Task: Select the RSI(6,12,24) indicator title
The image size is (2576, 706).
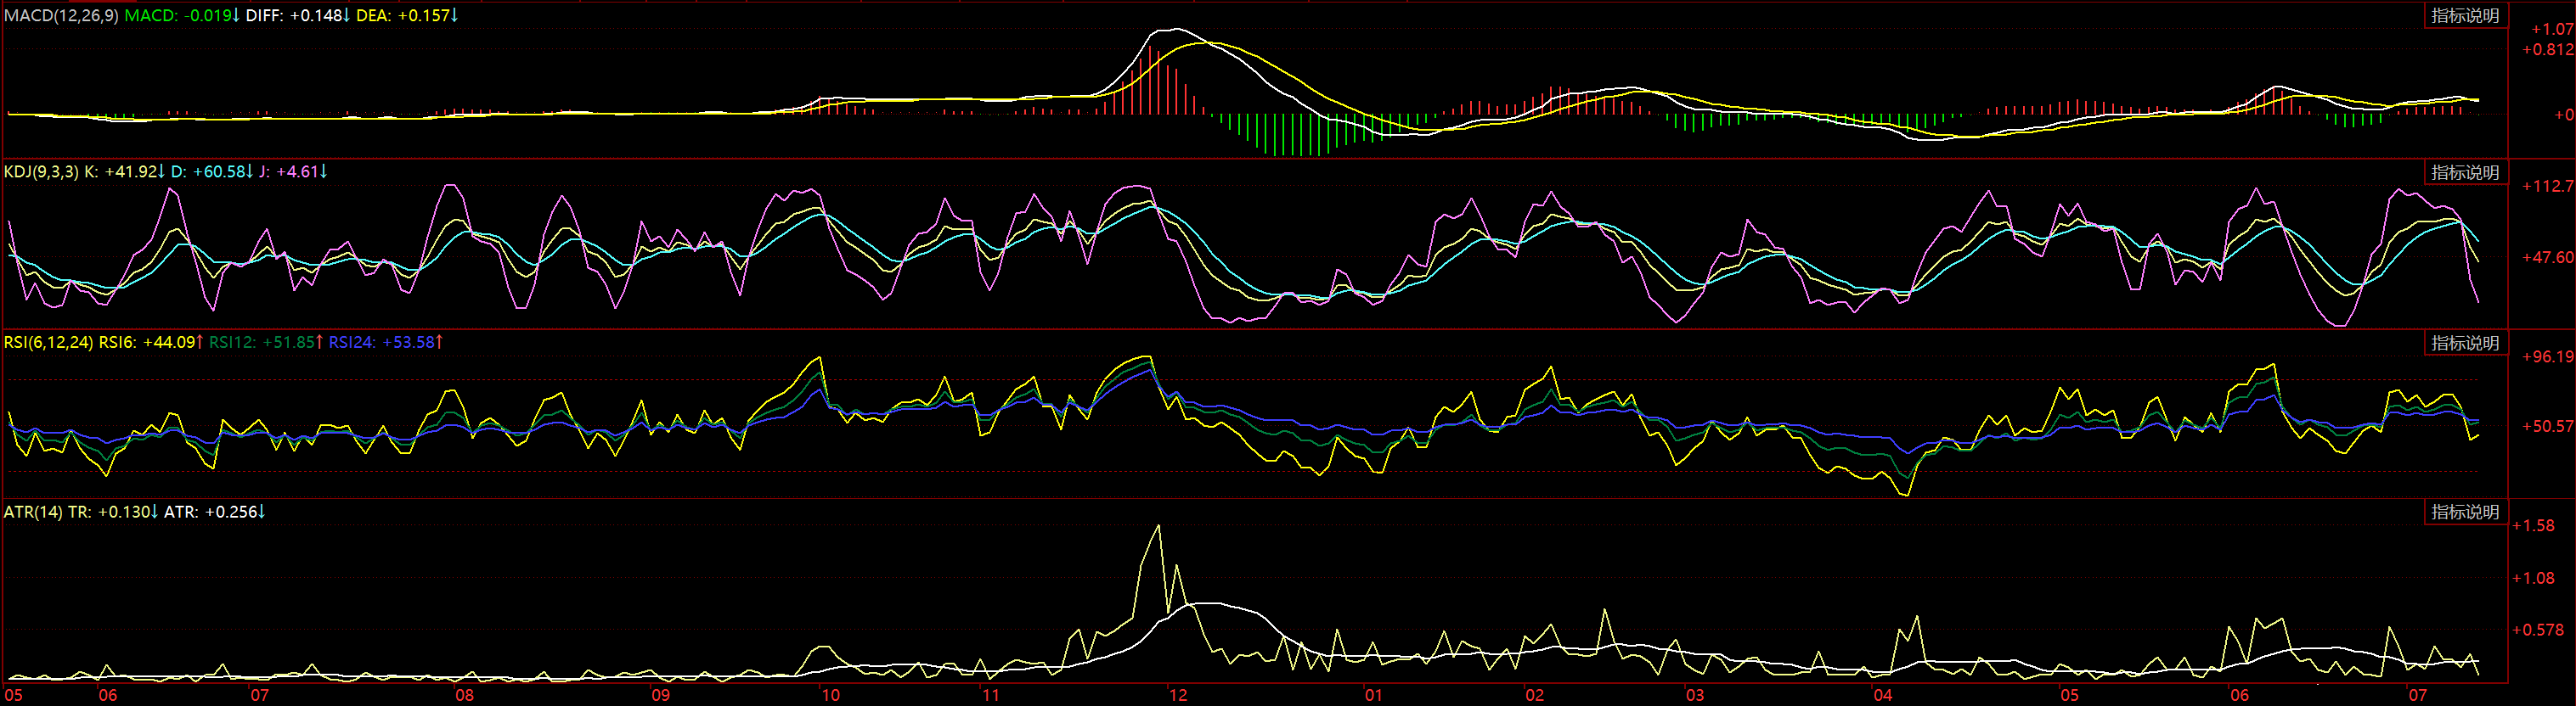Action: click(48, 343)
